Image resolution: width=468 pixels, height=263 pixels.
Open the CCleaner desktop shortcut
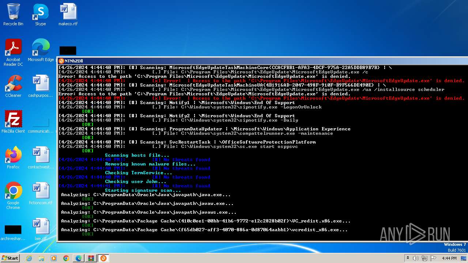(x=13, y=87)
